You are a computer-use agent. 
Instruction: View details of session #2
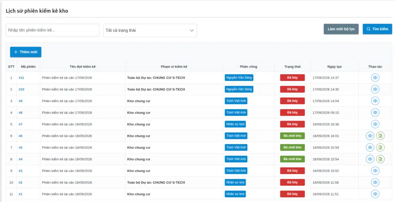(375, 182)
